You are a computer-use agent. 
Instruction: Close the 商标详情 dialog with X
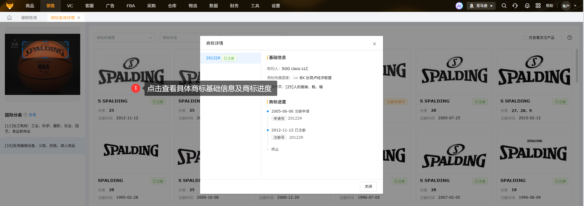pos(374,44)
